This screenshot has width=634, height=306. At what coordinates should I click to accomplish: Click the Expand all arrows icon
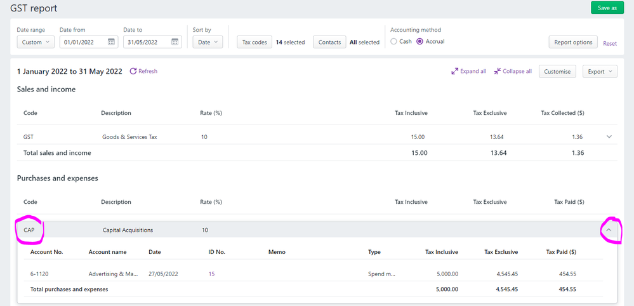point(454,71)
